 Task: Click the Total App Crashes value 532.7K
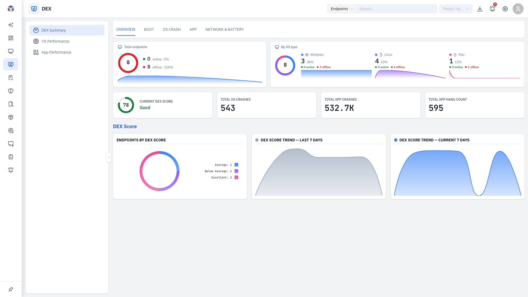click(339, 108)
